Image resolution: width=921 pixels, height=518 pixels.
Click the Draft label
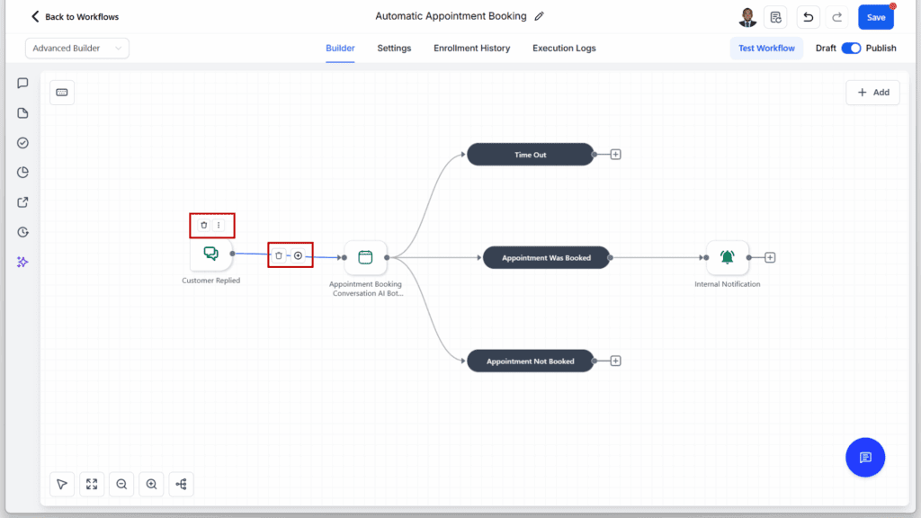(826, 49)
